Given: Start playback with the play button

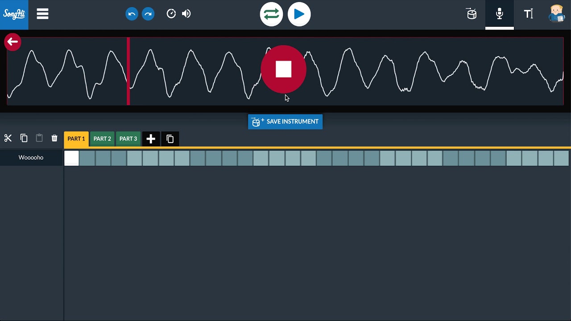Looking at the screenshot, I should pyautogui.click(x=299, y=14).
